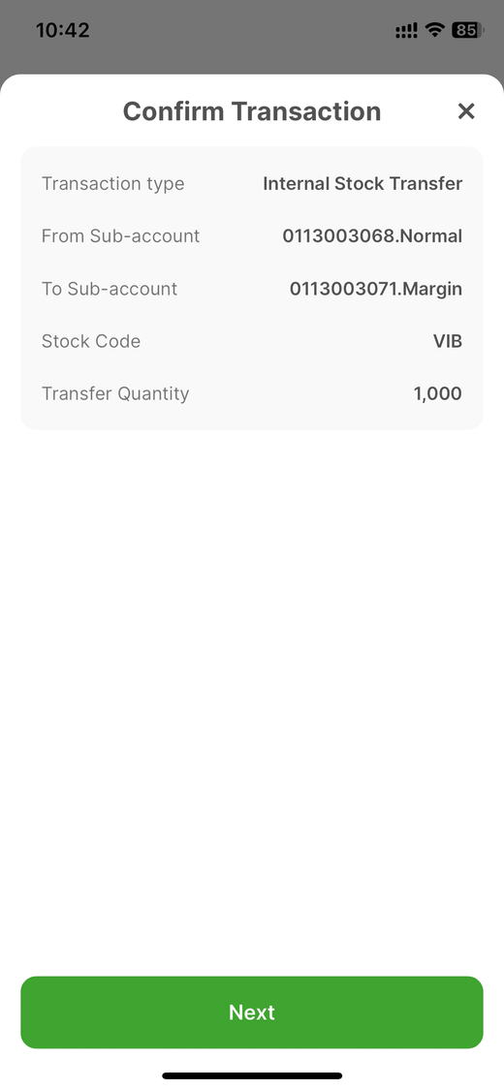Viewport: 504px width, 1090px height.
Task: Close the Confirm Transaction sheet
Action: tap(466, 111)
